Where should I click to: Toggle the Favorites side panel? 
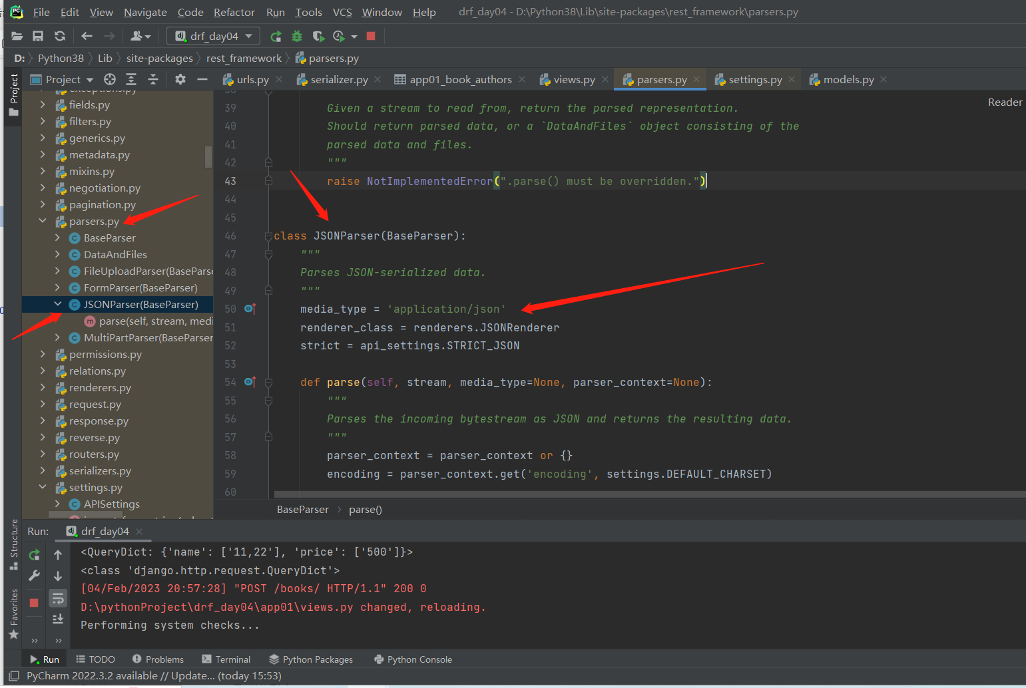click(13, 613)
